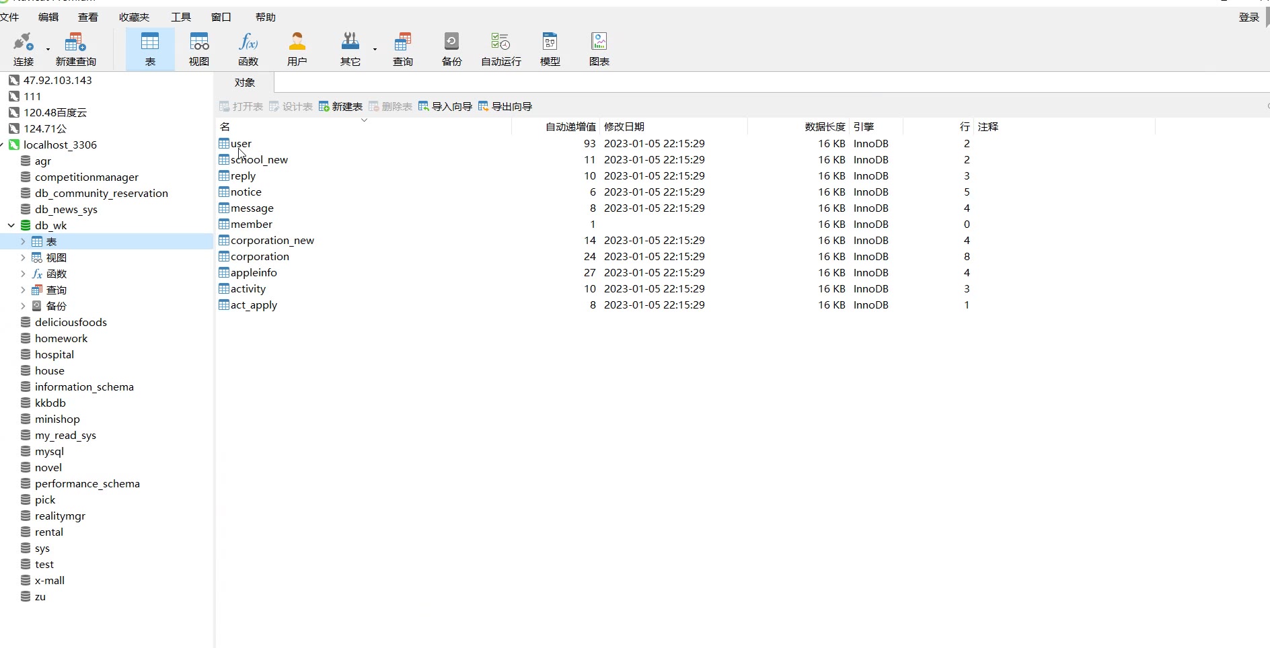The width and height of the screenshot is (1270, 648).
Task: Open the 查看 menu
Action: coord(88,17)
